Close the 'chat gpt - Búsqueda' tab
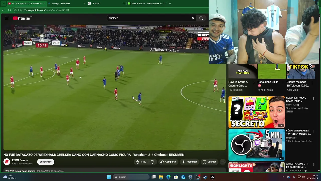The image size is (321, 181). point(84,4)
